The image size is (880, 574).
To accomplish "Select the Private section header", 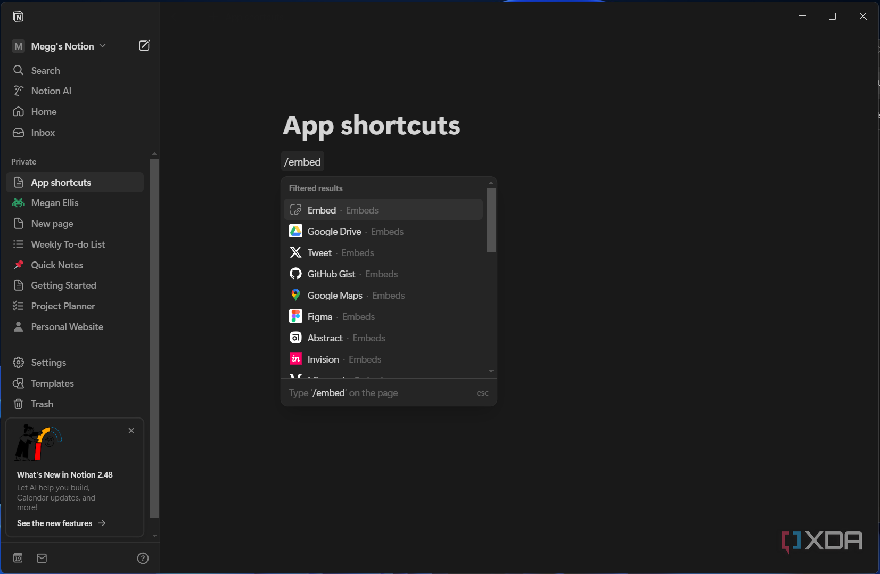I will coord(24,162).
